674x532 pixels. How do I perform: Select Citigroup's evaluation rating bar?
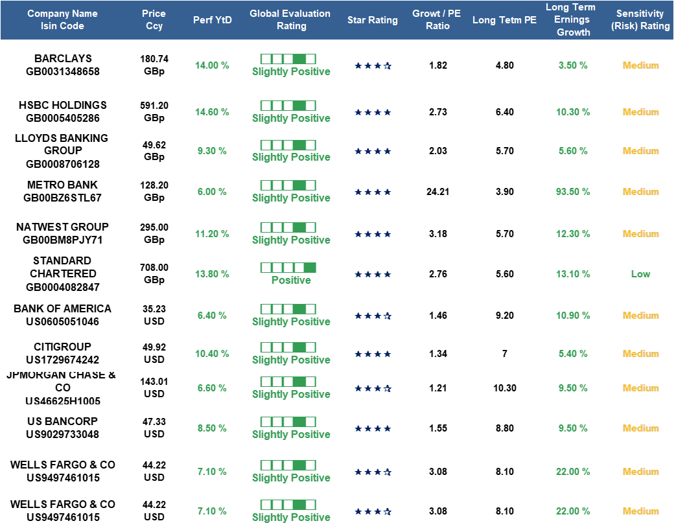[x=288, y=347]
